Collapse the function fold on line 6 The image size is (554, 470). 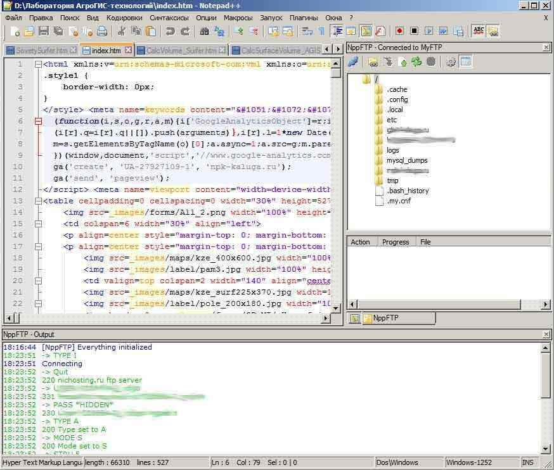[38, 122]
